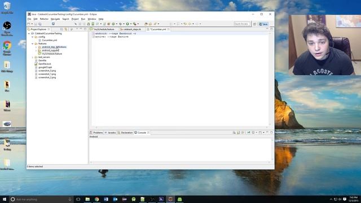Screen dimensions: 361x203
Task: Expand the android_step_definitions folder
Action: click(x=36, y=47)
